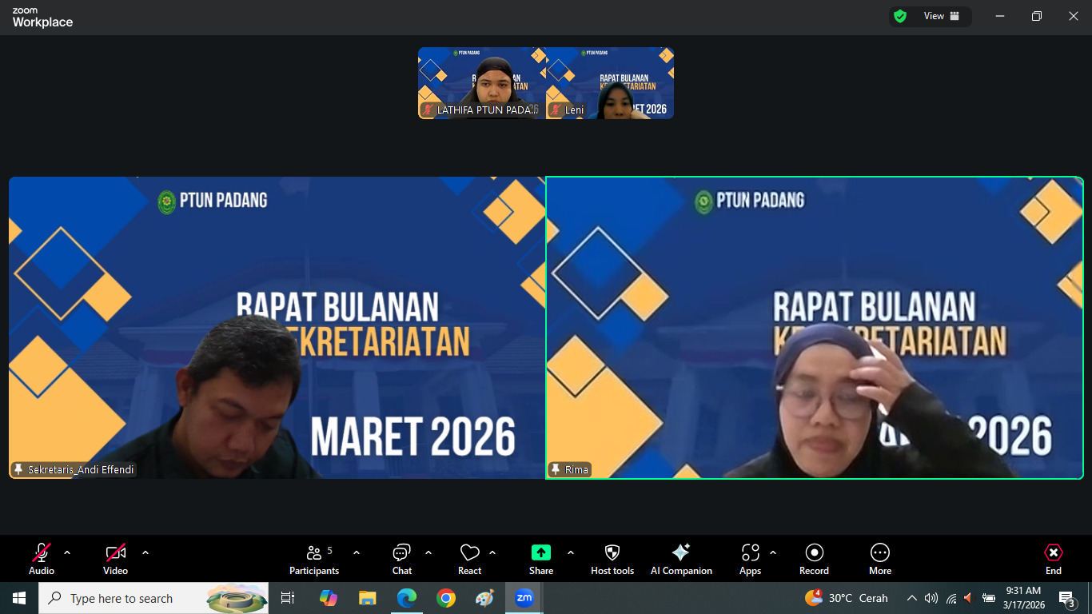Launch Microsoft Edge from the taskbar

407,598
